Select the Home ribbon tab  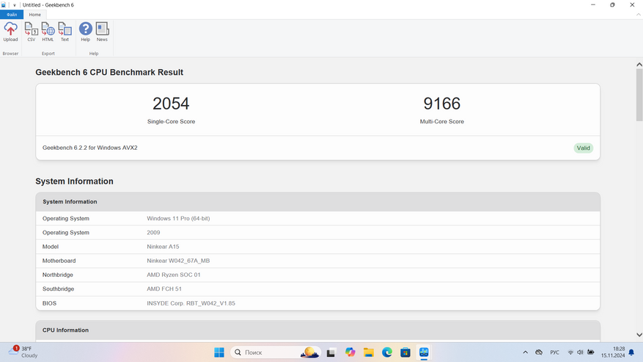(35, 15)
